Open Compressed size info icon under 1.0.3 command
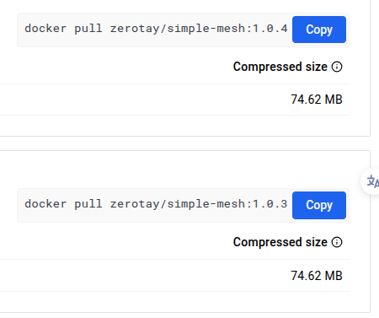This screenshot has height=318, width=379. [x=337, y=242]
